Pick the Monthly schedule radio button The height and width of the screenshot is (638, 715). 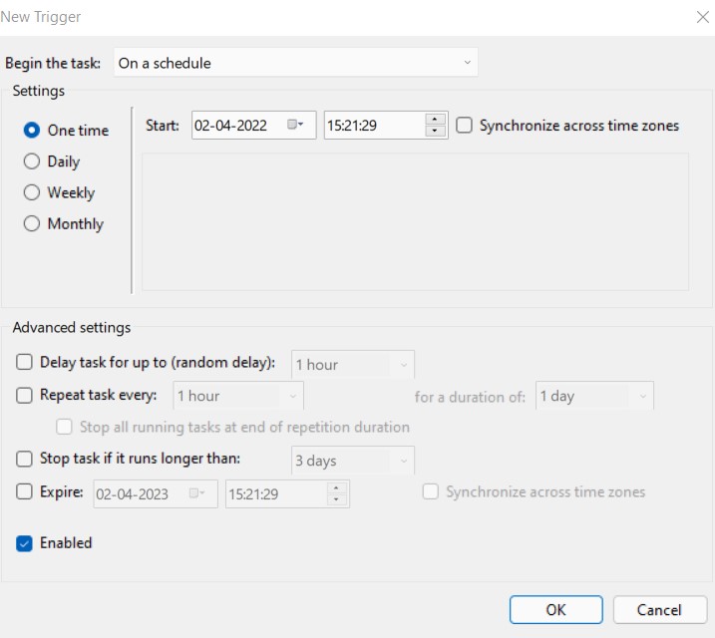tap(32, 224)
